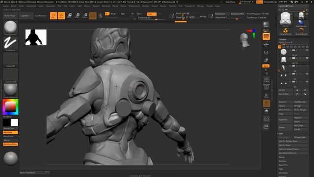The height and width of the screenshot is (177, 314).
Task: Toggle the Zadd button
Action: (x=139, y=14)
